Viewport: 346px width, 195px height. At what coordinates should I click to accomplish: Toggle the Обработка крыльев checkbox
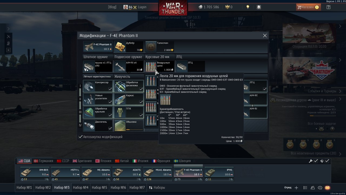click(x=110, y=115)
